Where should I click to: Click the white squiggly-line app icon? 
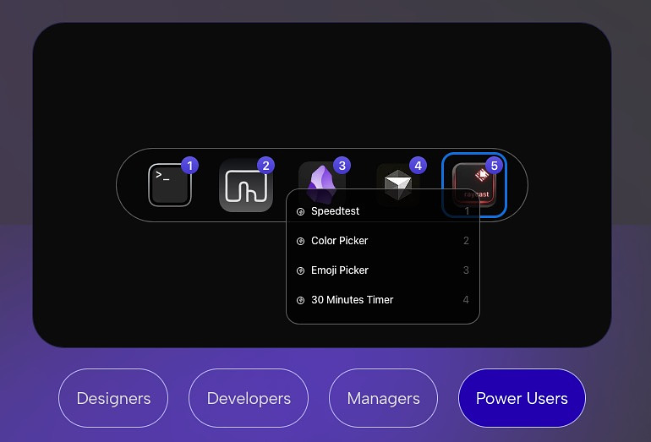(246, 185)
